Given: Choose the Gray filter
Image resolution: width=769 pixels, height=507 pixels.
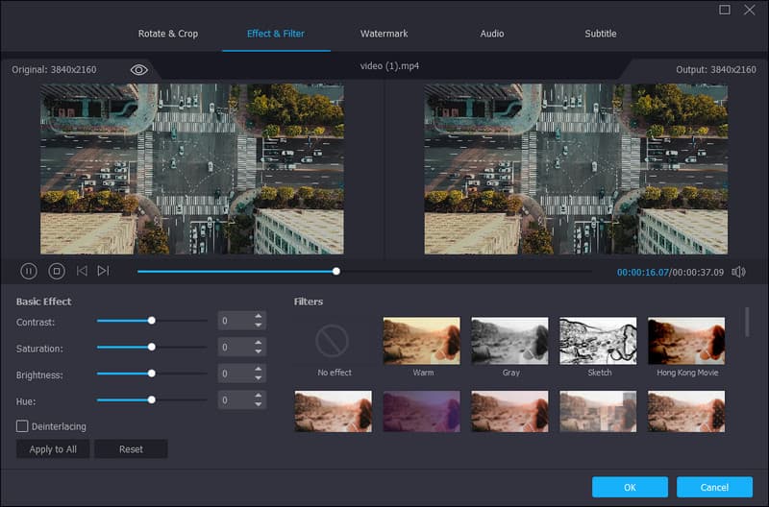Looking at the screenshot, I should coord(509,341).
